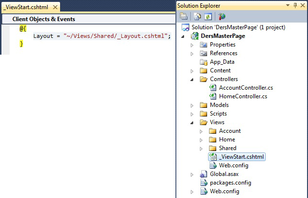Screen dimensions: 308x198
Task: Click the AccountController.cs C# file icon
Action: [213, 88]
